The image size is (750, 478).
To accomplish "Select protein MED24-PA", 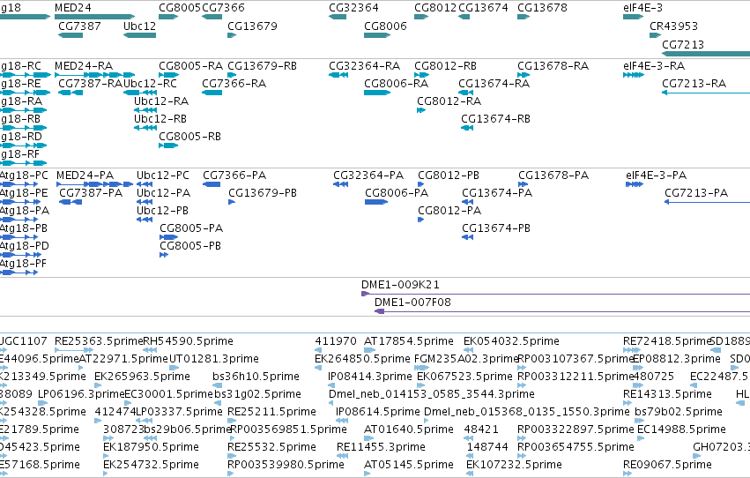I will [94, 184].
